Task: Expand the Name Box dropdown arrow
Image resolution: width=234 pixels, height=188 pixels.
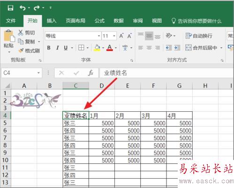Action: (x=38, y=73)
